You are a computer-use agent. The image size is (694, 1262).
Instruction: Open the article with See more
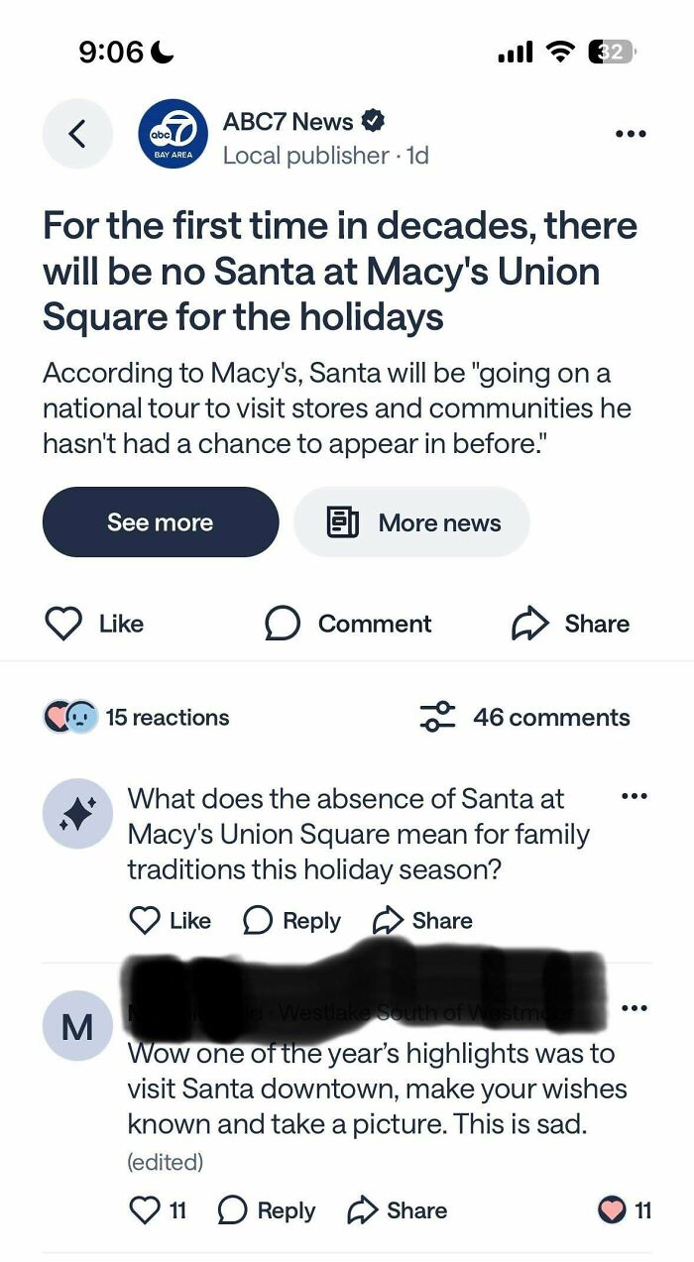pos(160,521)
